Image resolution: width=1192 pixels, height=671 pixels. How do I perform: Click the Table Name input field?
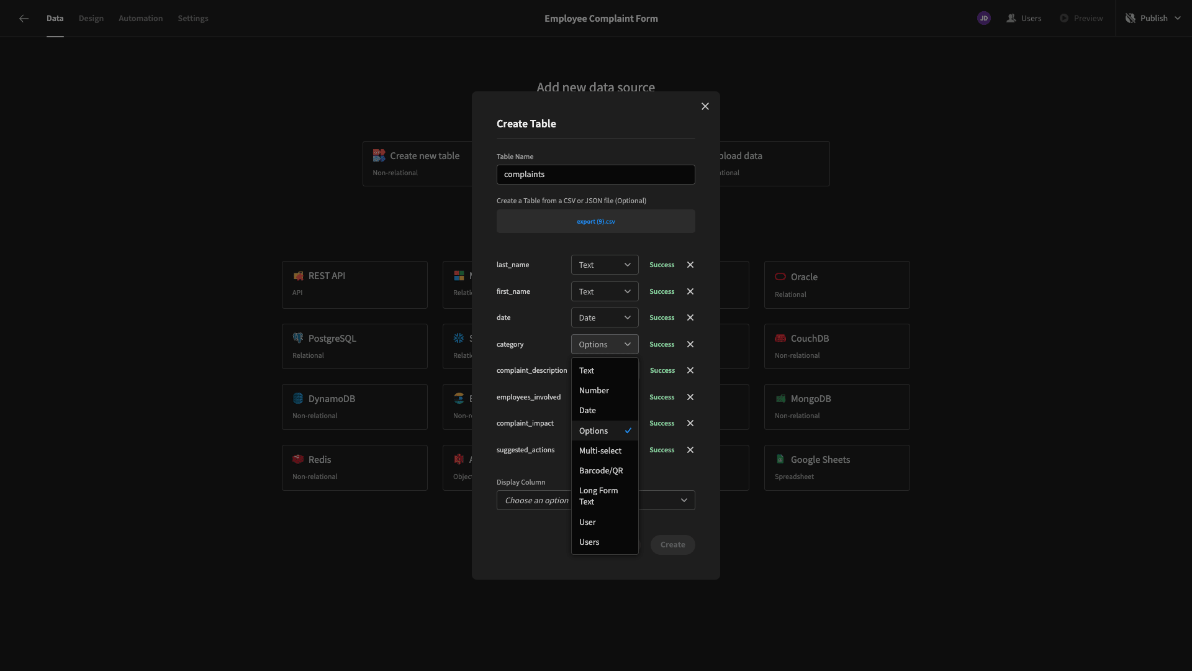(596, 175)
